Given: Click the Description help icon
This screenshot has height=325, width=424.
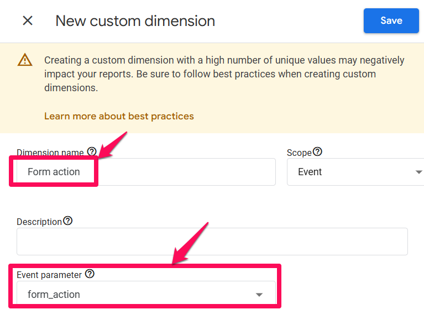Looking at the screenshot, I should tap(67, 221).
